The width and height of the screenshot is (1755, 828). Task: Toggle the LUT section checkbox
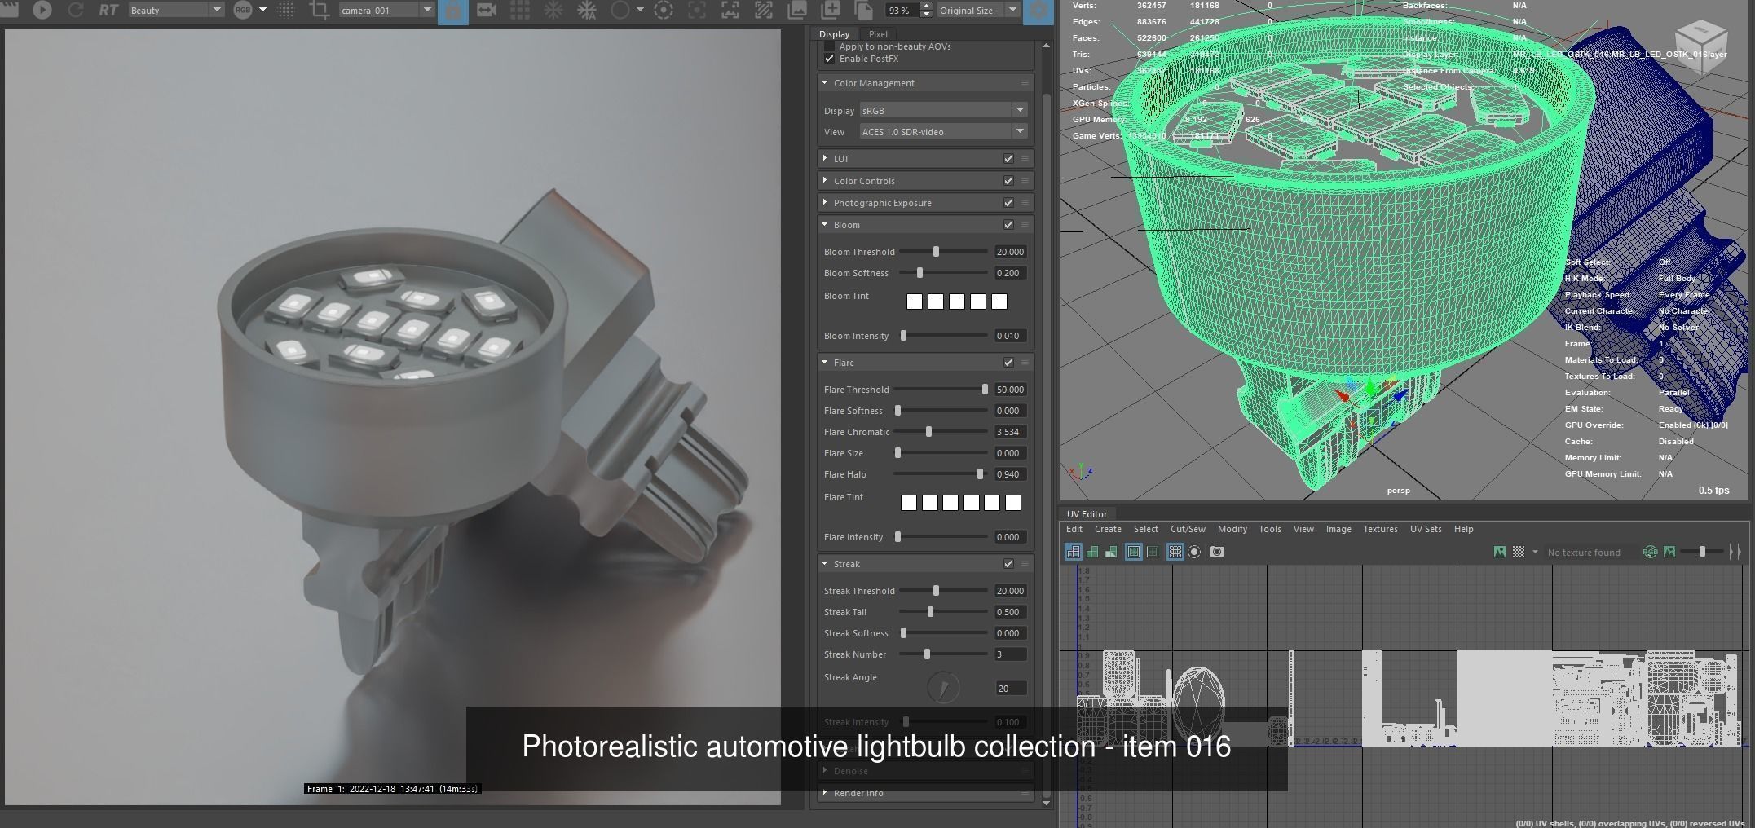point(1008,159)
